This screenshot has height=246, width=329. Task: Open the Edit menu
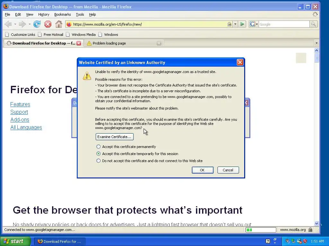18,14
